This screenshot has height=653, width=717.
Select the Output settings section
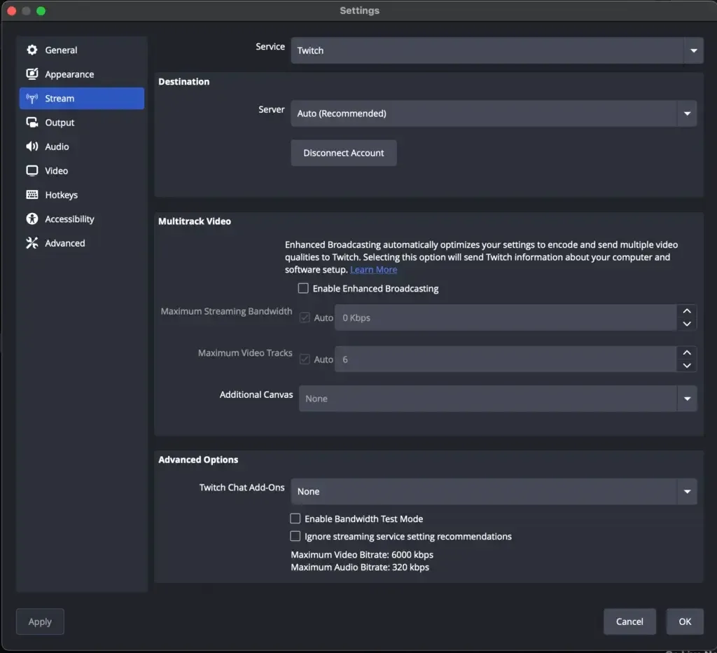82,122
